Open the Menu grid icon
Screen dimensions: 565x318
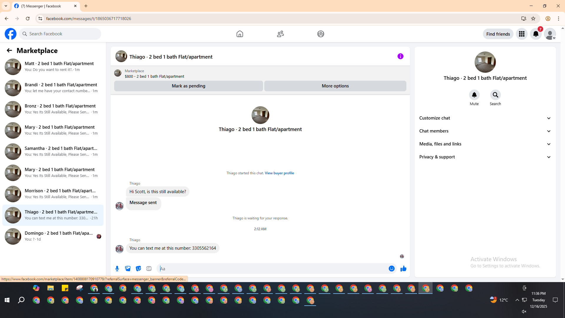point(522,34)
